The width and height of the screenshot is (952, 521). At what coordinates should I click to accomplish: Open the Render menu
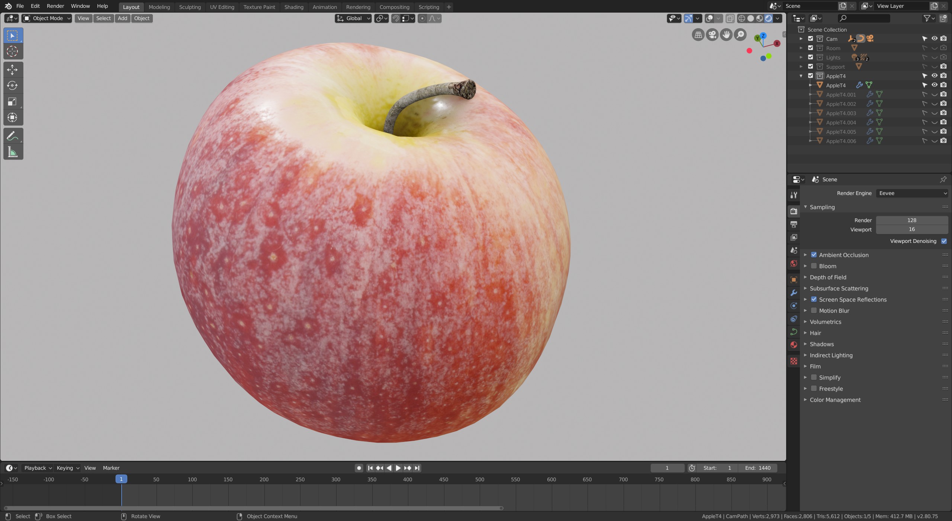55,6
